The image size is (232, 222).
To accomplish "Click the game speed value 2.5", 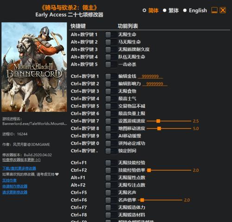I will point(196,121).
